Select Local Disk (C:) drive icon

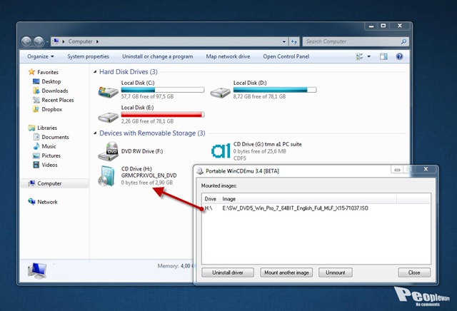click(108, 92)
